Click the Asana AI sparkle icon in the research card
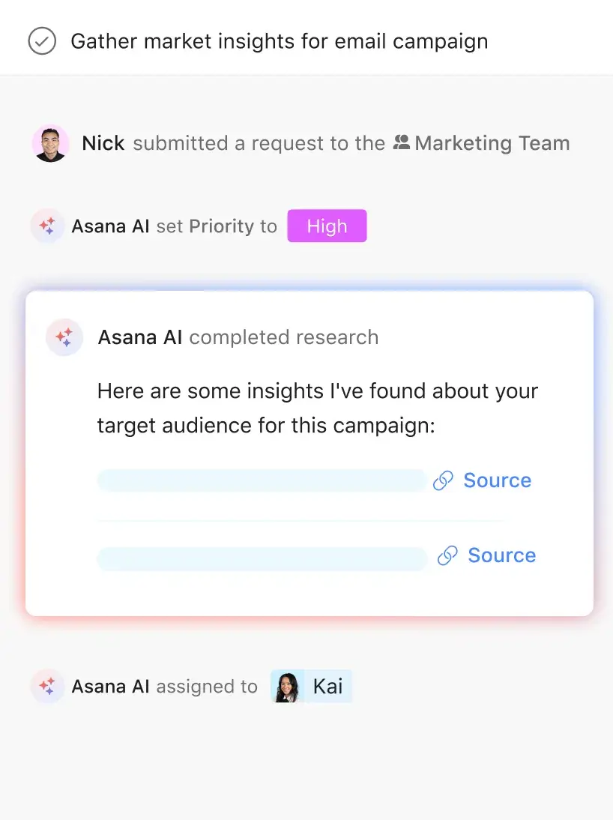 (64, 337)
